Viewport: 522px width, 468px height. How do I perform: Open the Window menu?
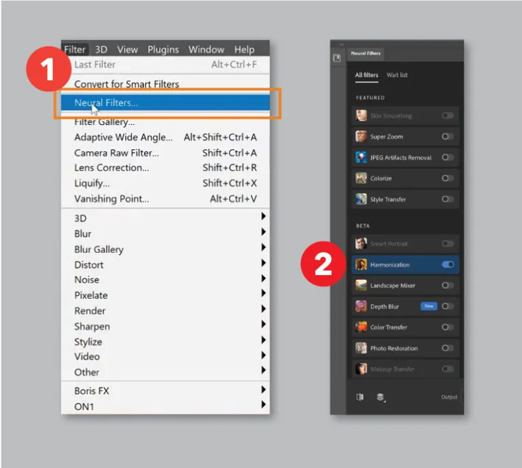[x=207, y=50]
